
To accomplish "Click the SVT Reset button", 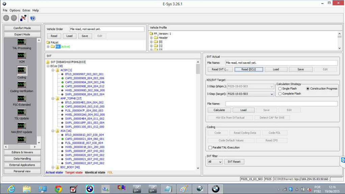I will (234, 162).
